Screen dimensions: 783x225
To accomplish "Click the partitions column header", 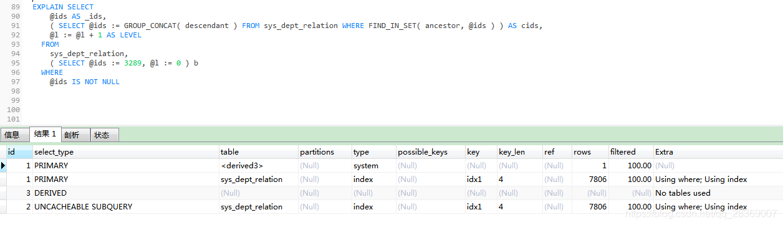I will (x=325, y=152).
